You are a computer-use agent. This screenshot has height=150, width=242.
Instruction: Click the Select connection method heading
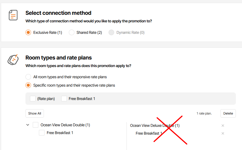coord(58,13)
